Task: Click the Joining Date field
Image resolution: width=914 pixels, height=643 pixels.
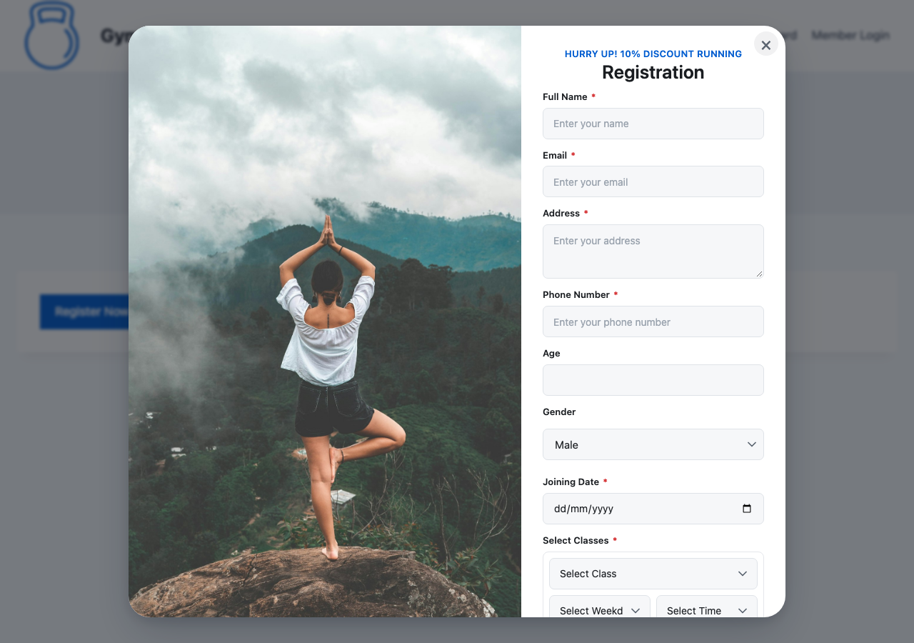Action: [x=653, y=509]
